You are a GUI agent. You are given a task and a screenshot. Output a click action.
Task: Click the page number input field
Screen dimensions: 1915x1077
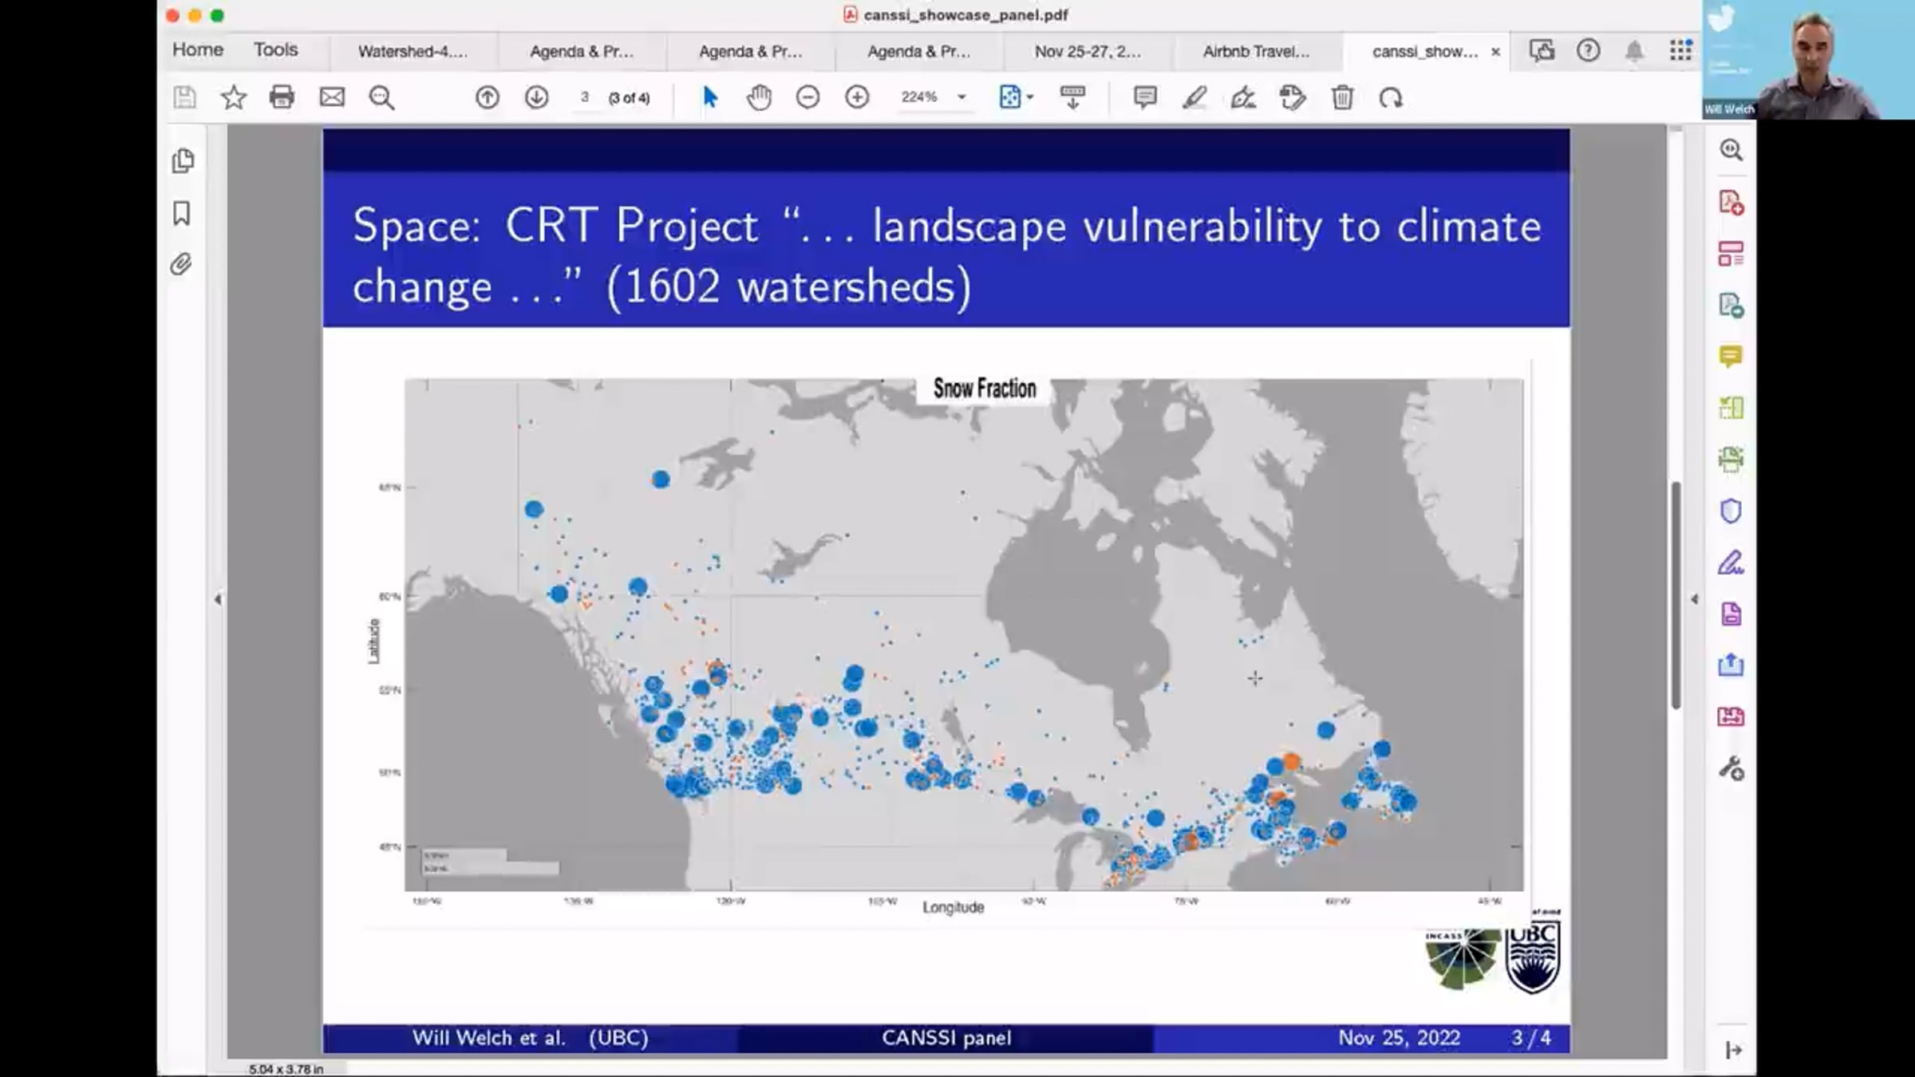click(585, 97)
